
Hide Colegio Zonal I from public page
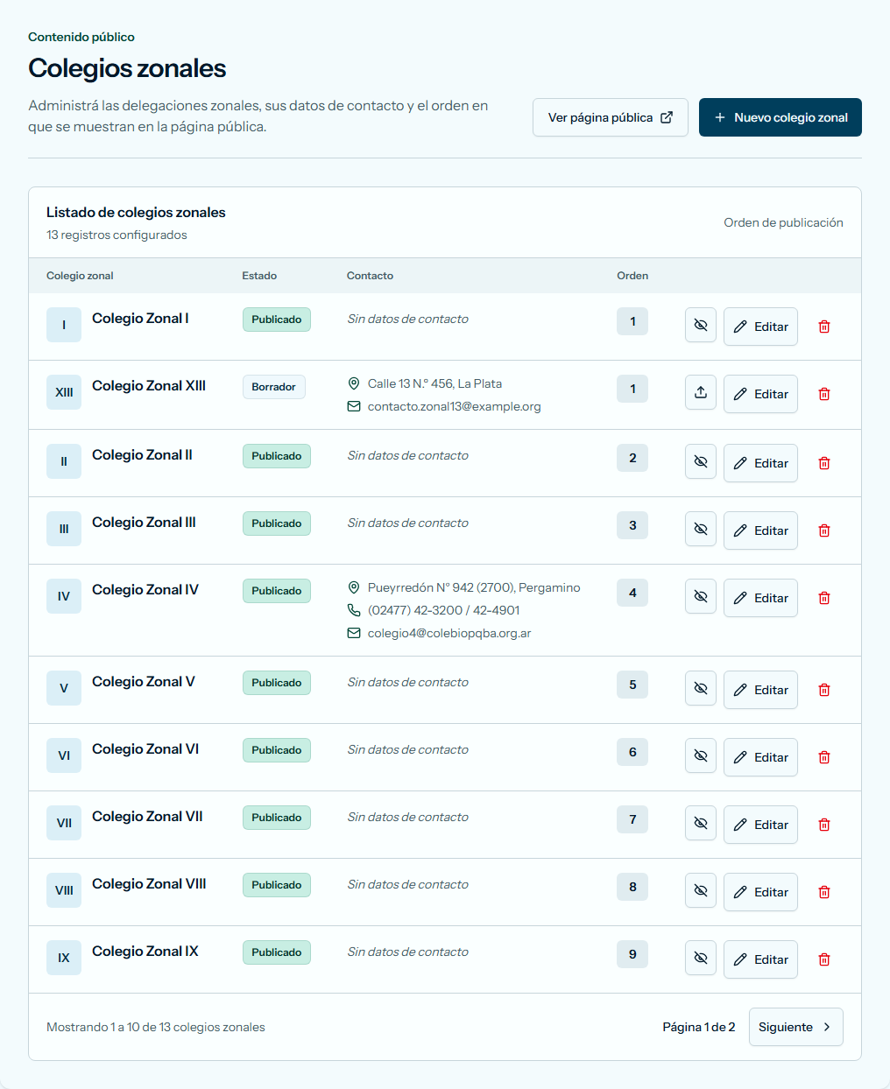pos(701,325)
